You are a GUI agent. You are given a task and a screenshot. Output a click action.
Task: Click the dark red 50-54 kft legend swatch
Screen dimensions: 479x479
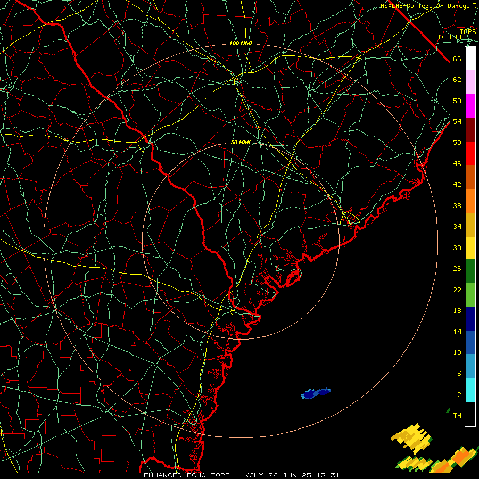point(470,130)
